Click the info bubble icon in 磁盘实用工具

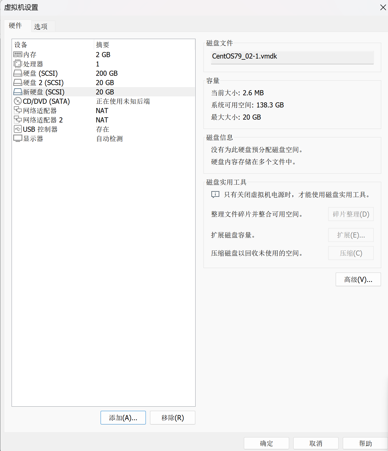click(x=215, y=195)
